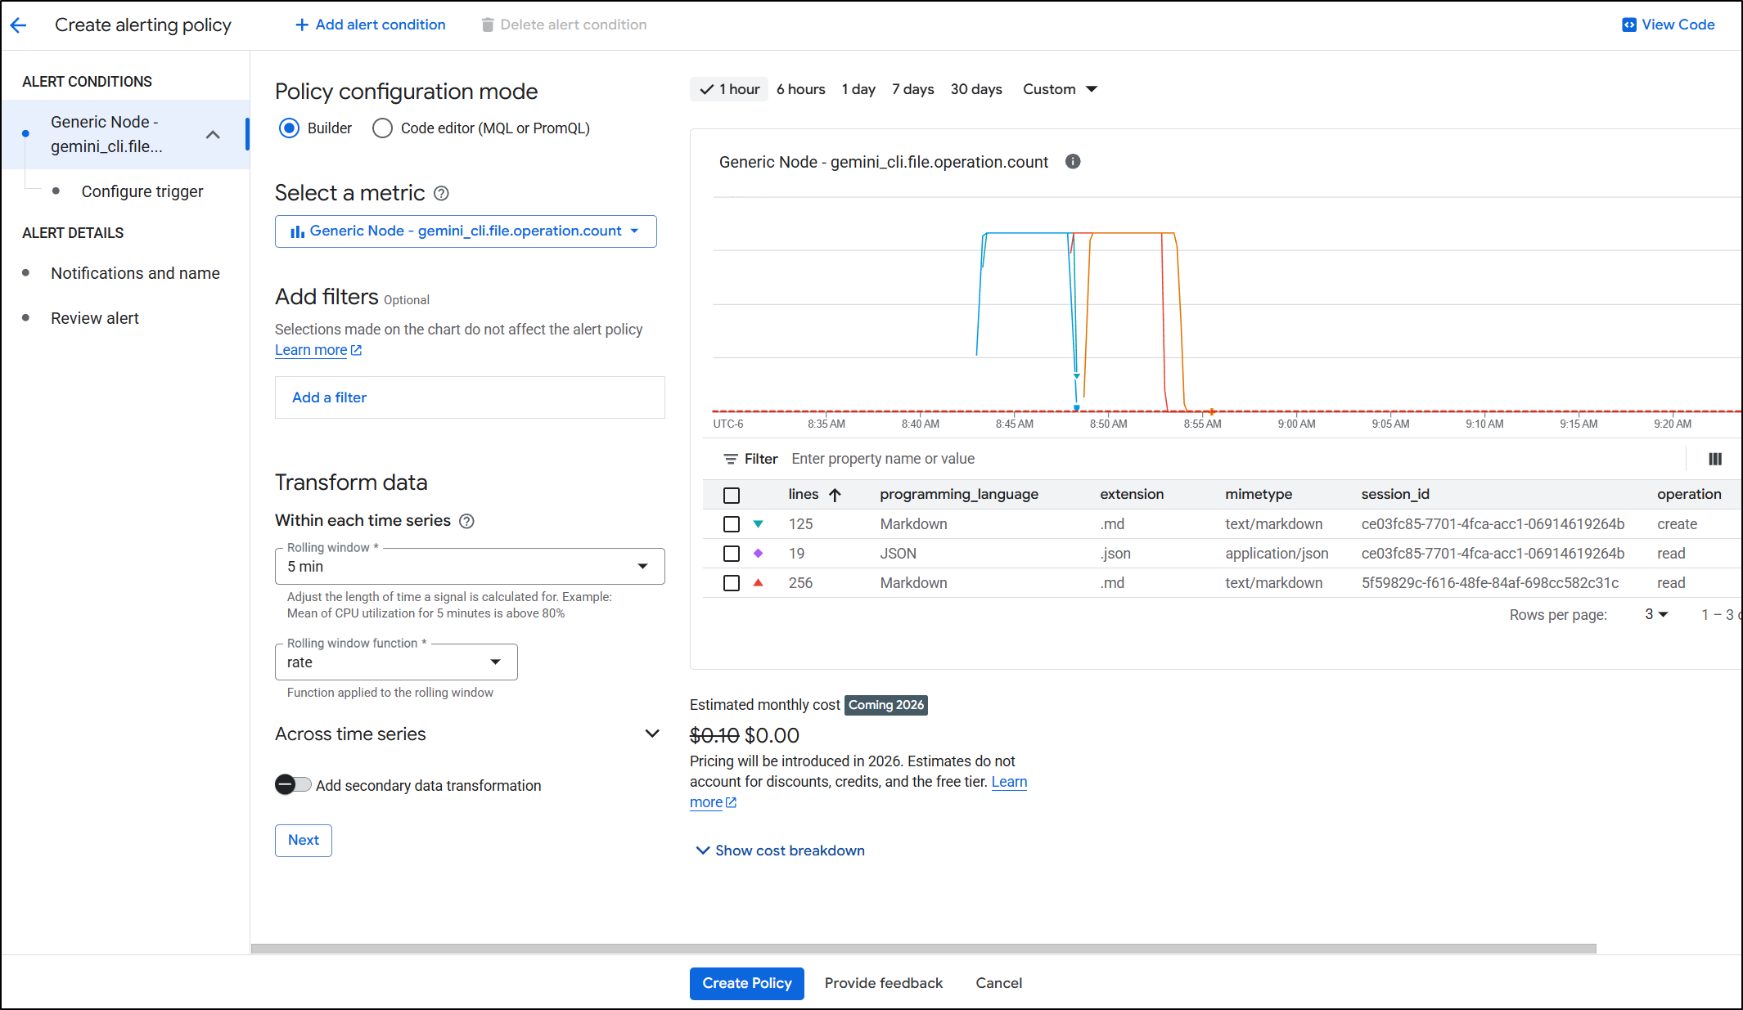Open the Rolling window dropdown
This screenshot has width=1743, height=1010.
tap(470, 567)
